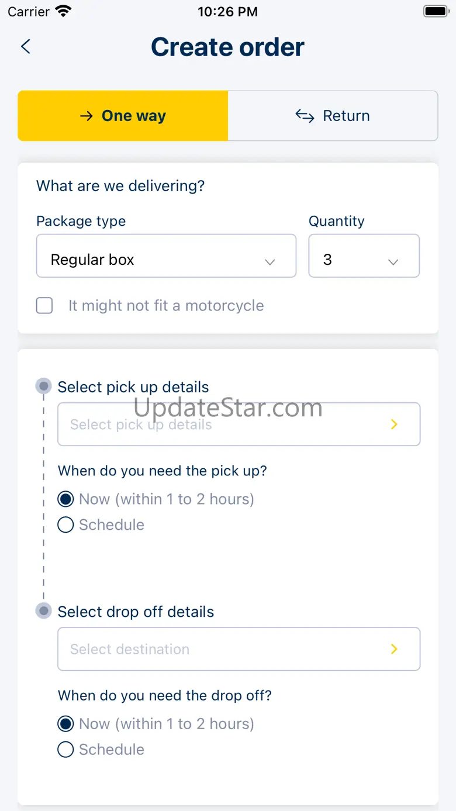Check "It might not fit a motorcycle"
Image resolution: width=456 pixels, height=811 pixels.
(44, 306)
